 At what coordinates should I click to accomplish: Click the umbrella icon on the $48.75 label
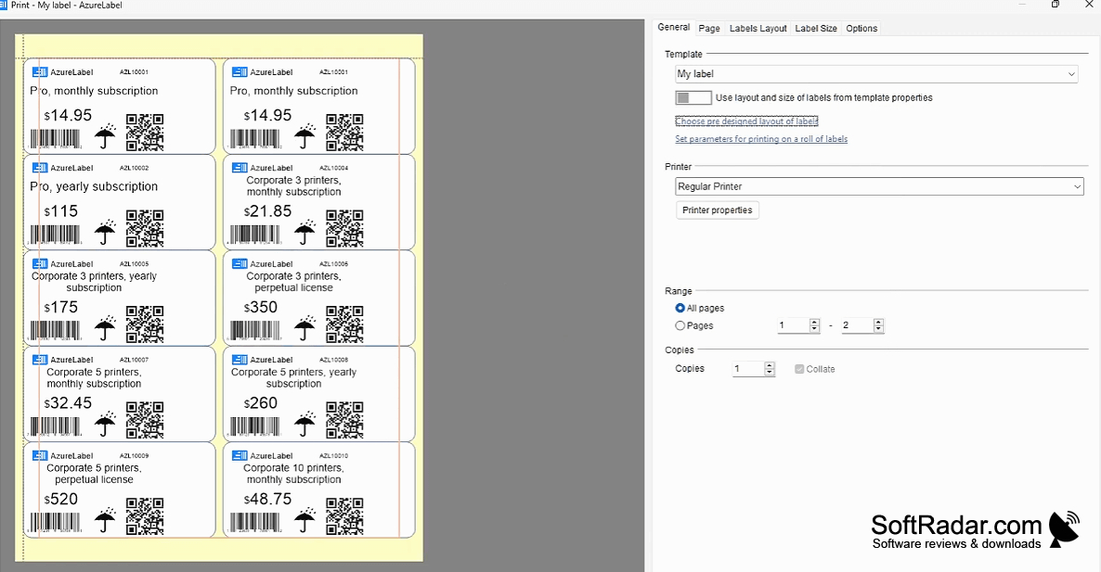pyautogui.click(x=304, y=519)
